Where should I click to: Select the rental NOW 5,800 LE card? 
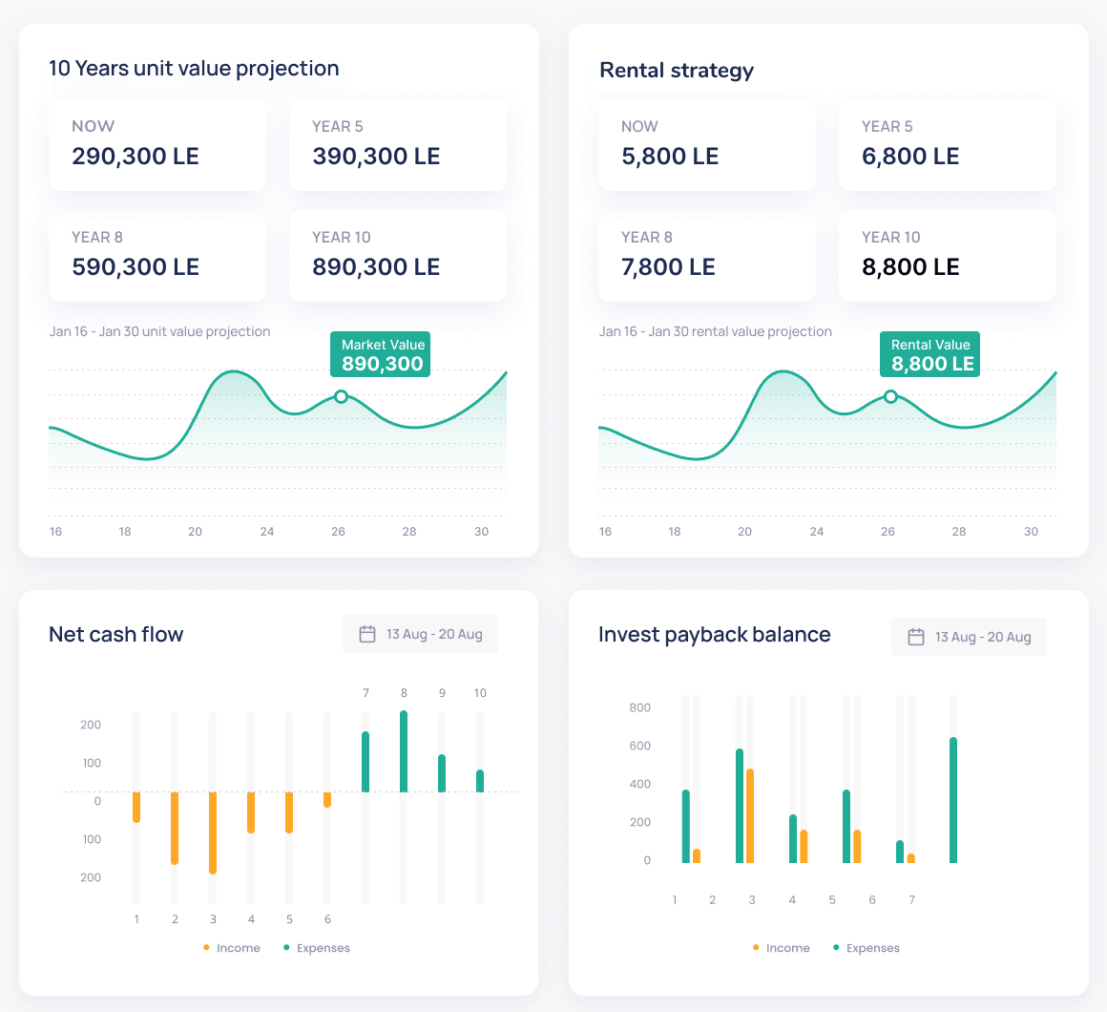(707, 145)
